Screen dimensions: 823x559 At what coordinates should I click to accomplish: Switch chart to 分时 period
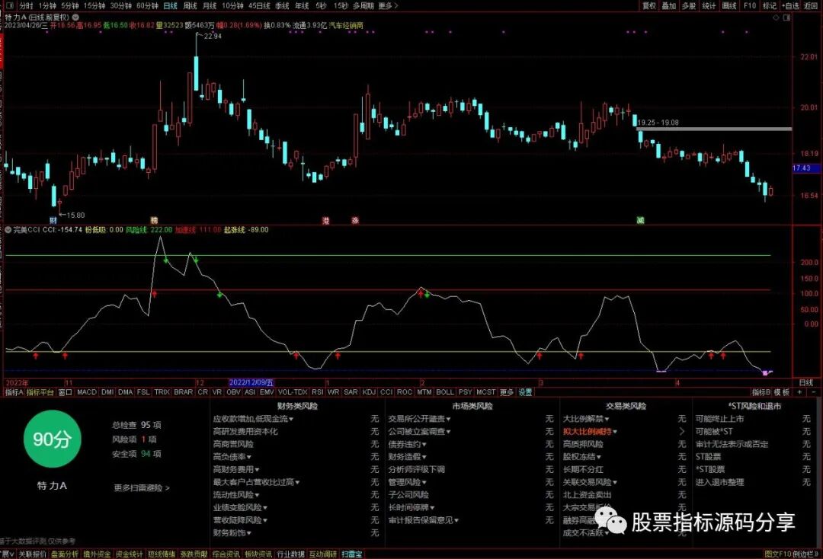[26, 6]
